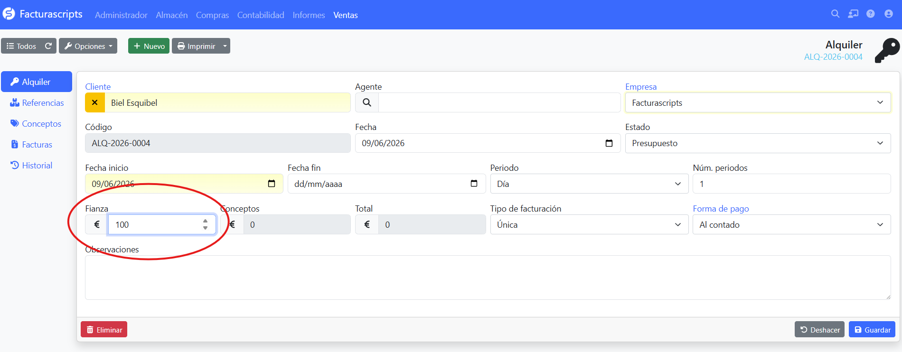The image size is (902, 352).
Task: Open the Fecha fin calendar picker icon
Action: [x=474, y=184]
